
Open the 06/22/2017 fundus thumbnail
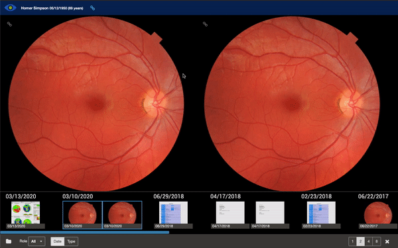coord(378,215)
